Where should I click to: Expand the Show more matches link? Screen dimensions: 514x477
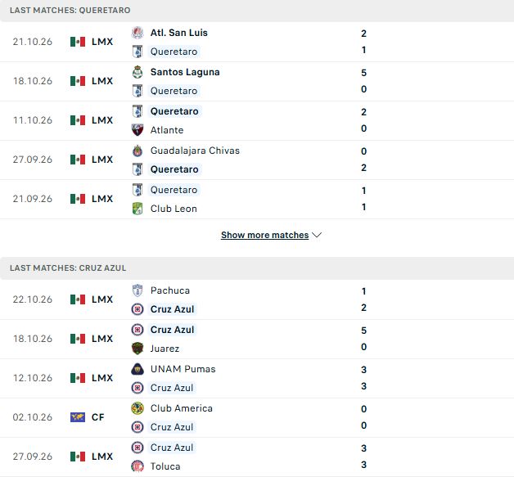[x=265, y=235]
